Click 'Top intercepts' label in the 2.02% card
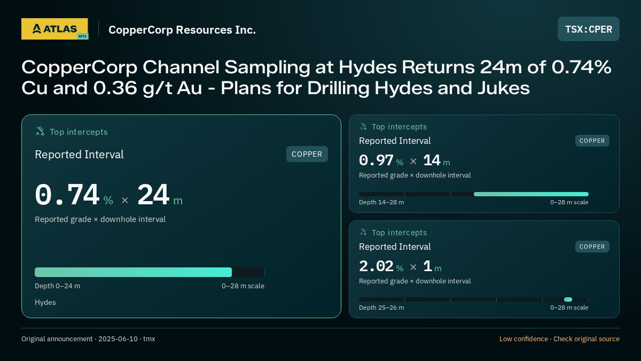Image resolution: width=641 pixels, height=361 pixels. pyautogui.click(x=400, y=233)
